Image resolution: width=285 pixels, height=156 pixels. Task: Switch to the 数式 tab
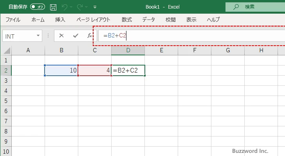click(x=127, y=19)
